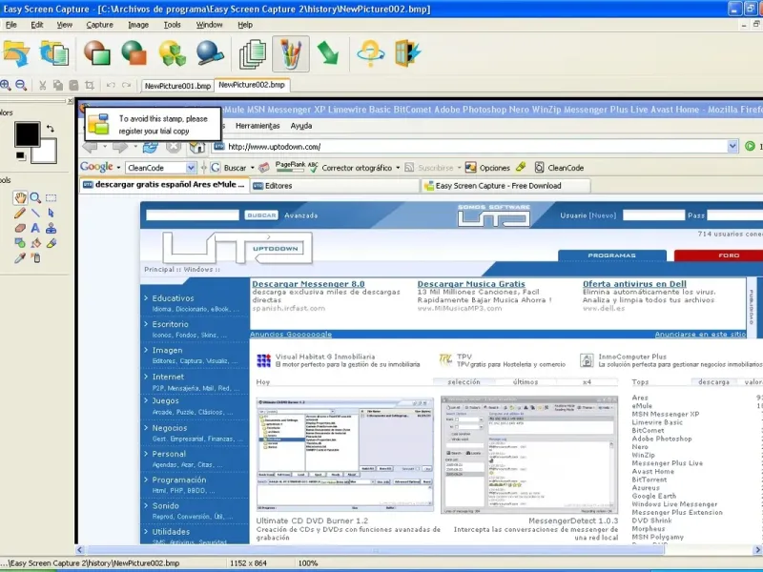Switch to NewPicture002.bmp tab

click(252, 85)
